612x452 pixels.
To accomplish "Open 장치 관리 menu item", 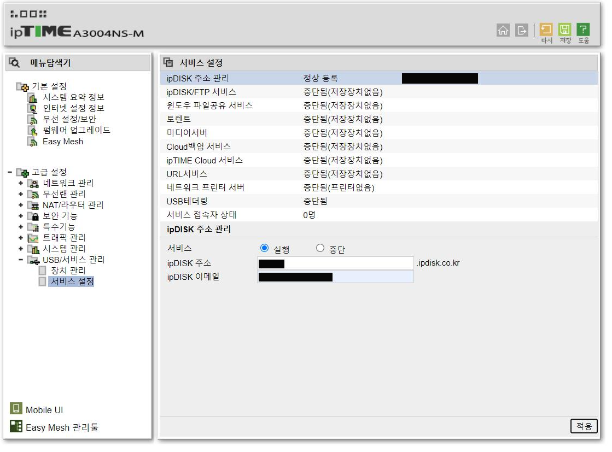I will pos(68,270).
